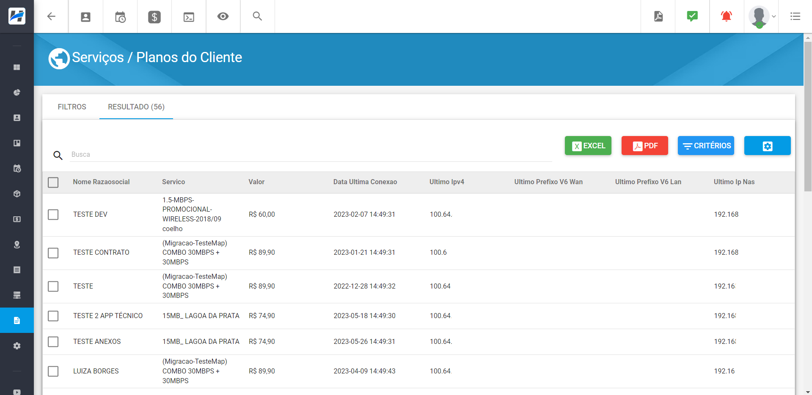Click the user avatar picture
The image size is (812, 395).
tap(759, 16)
